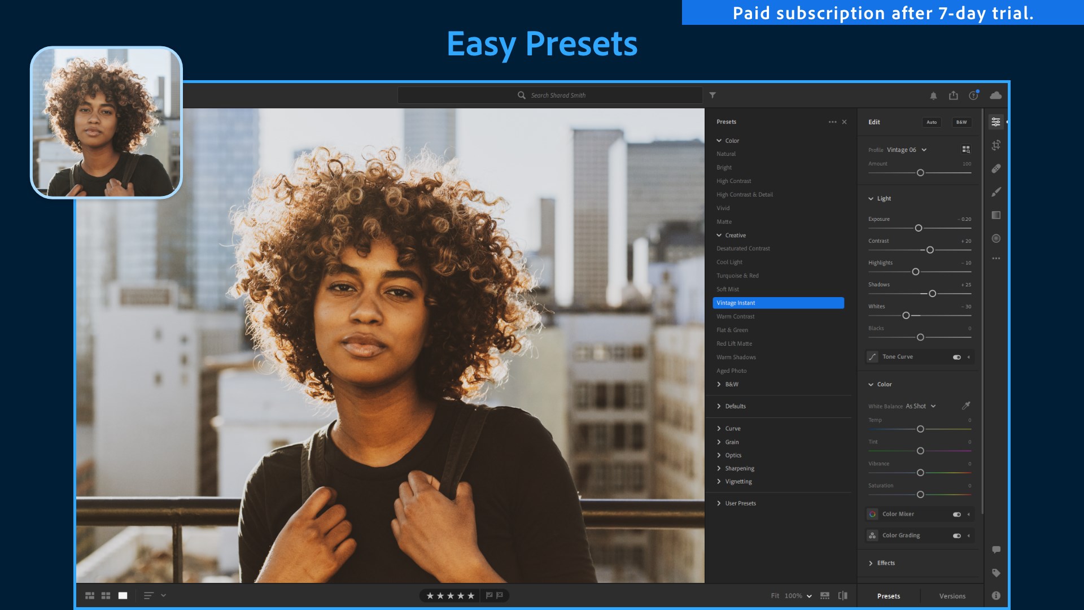Click the Auto edit button

coord(932,122)
